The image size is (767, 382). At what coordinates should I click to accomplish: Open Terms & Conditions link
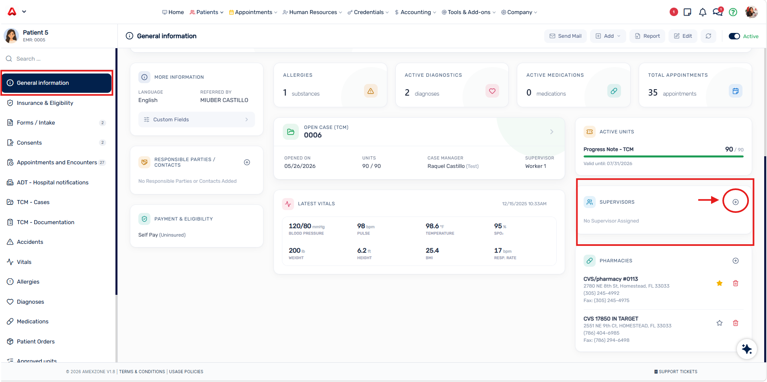(142, 372)
